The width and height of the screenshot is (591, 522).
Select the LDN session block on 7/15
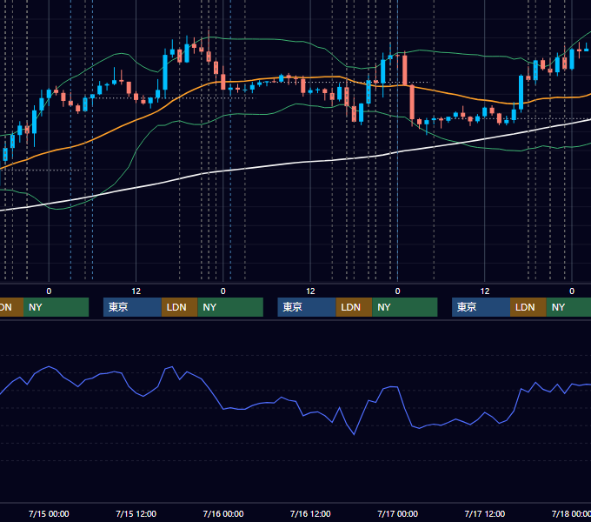179,307
